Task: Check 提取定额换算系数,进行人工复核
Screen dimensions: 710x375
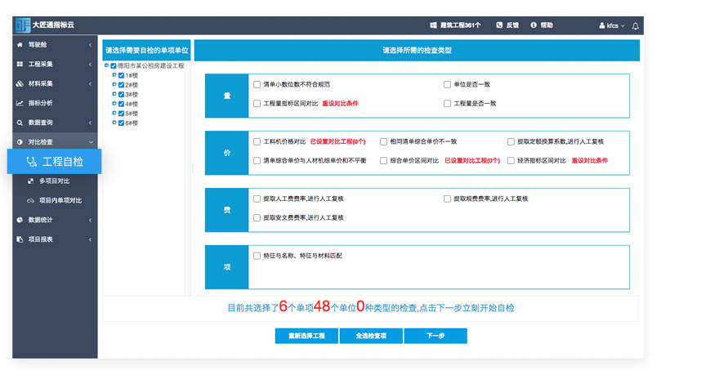Action: pos(511,142)
